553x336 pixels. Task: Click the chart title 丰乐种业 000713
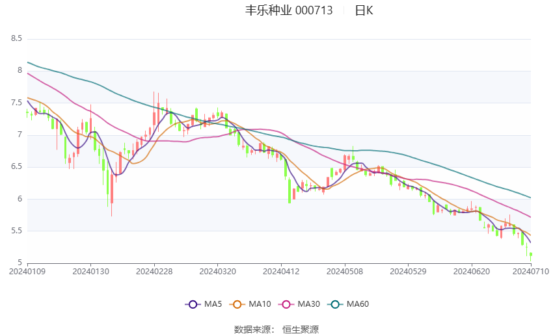288,10
